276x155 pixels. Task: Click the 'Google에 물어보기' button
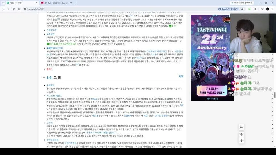click(228, 9)
